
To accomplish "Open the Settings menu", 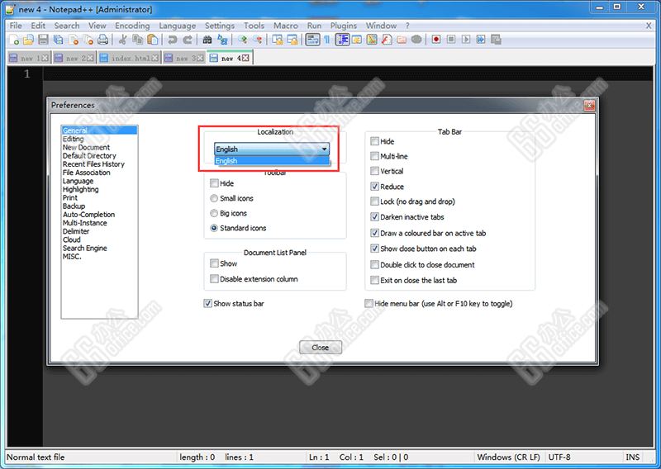I will coord(220,26).
